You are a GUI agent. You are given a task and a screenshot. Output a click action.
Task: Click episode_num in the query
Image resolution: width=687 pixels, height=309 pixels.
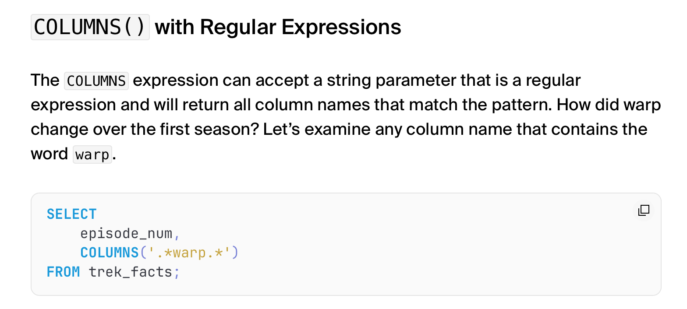127,233
